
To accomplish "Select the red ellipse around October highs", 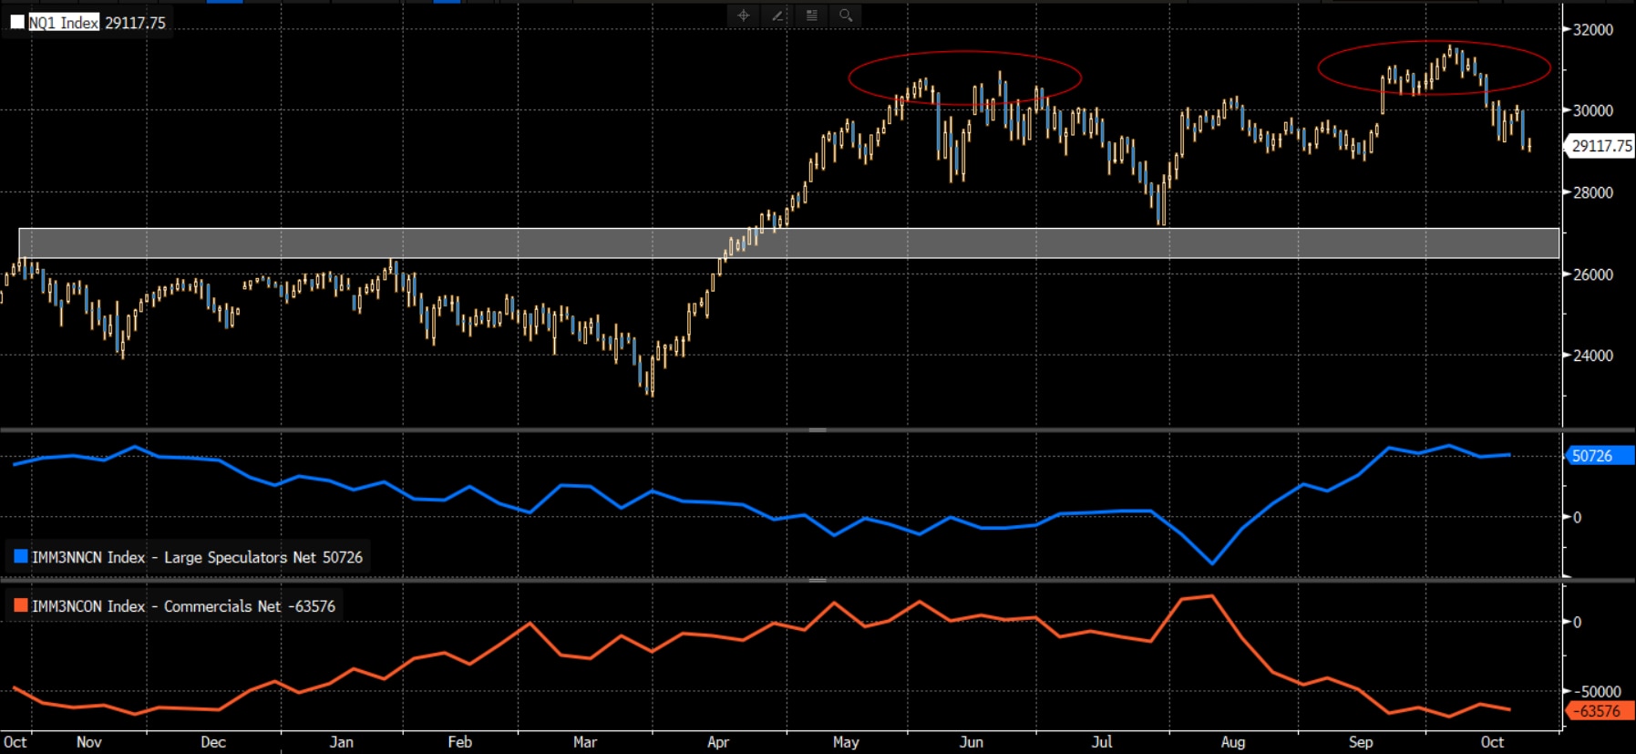I will point(1435,67).
